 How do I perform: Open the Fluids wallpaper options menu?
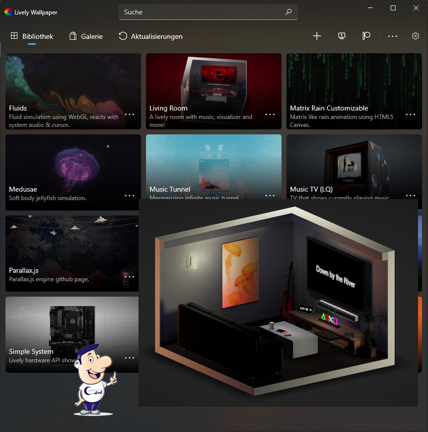coord(130,114)
